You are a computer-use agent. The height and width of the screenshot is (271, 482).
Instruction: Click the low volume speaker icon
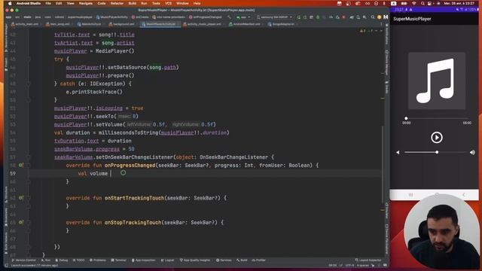pos(398,152)
